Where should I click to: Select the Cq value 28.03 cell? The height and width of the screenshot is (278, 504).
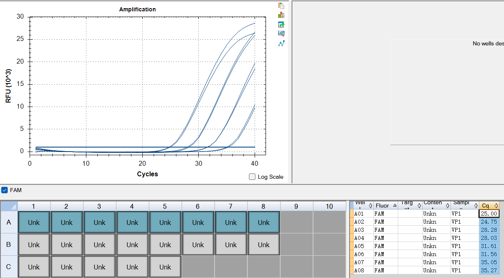(489, 238)
